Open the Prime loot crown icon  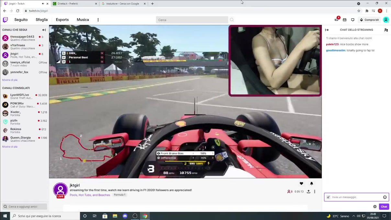(337, 20)
